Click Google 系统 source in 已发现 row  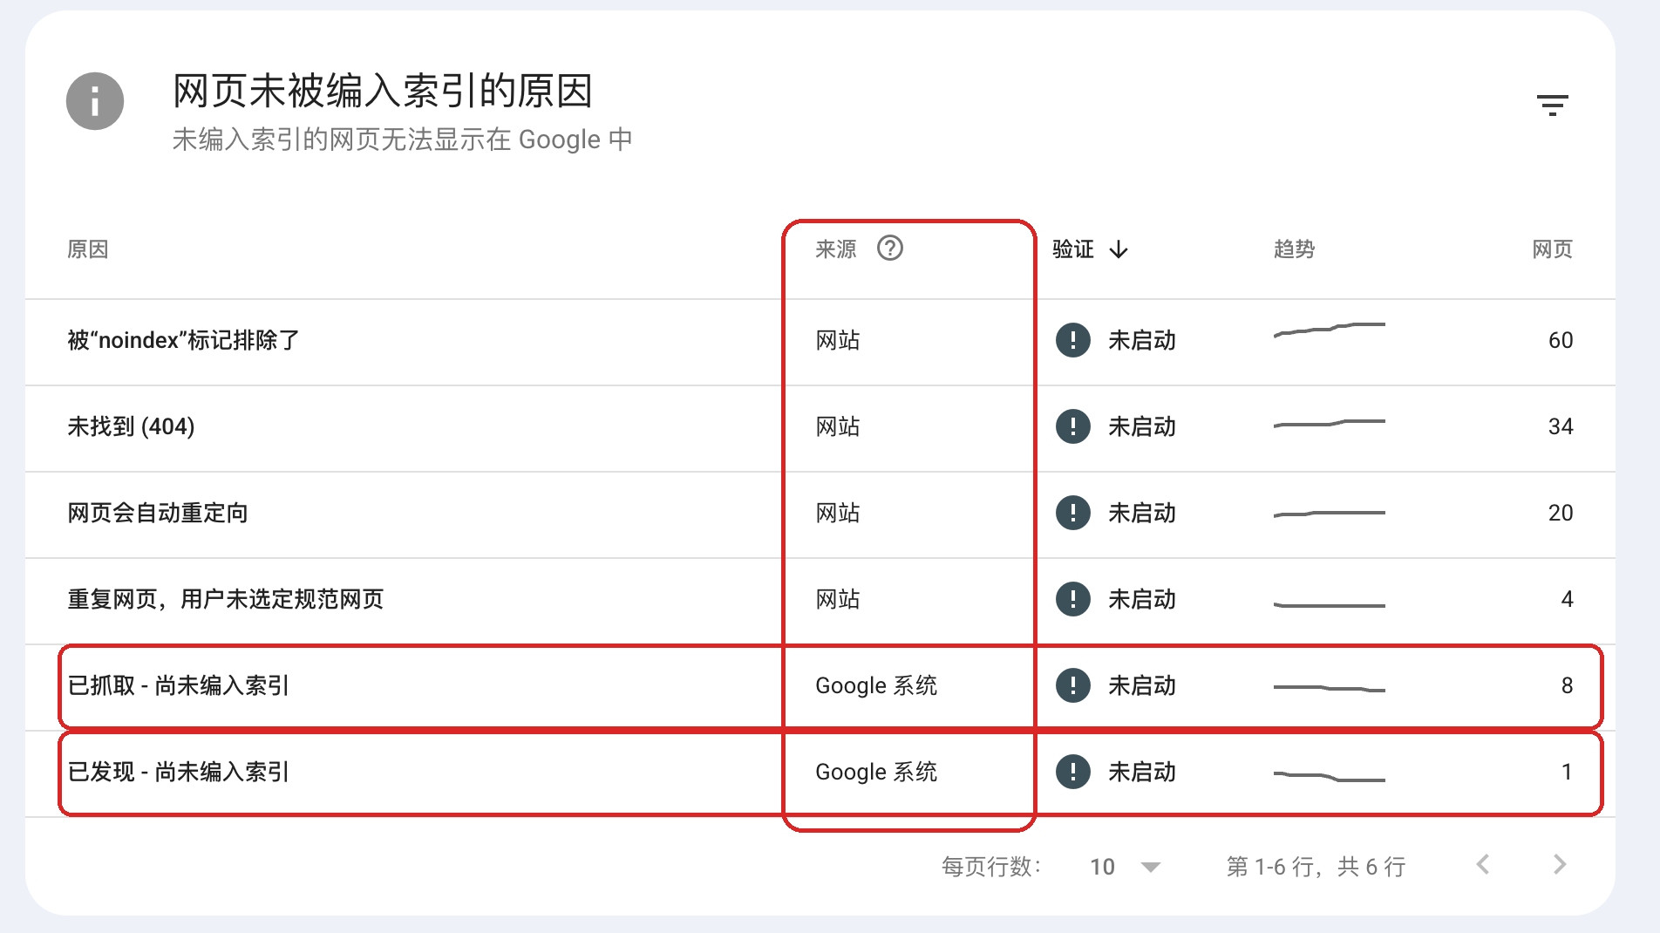876,773
